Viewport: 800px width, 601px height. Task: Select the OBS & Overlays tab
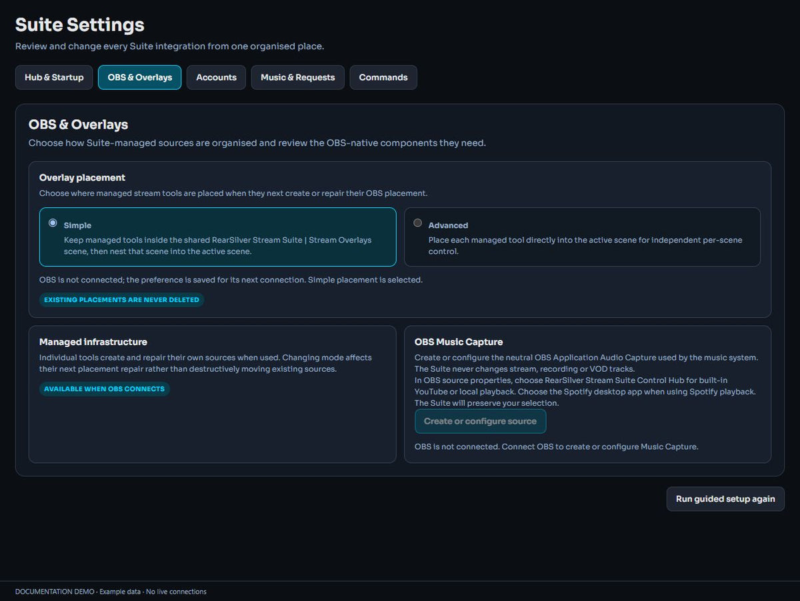[140, 77]
